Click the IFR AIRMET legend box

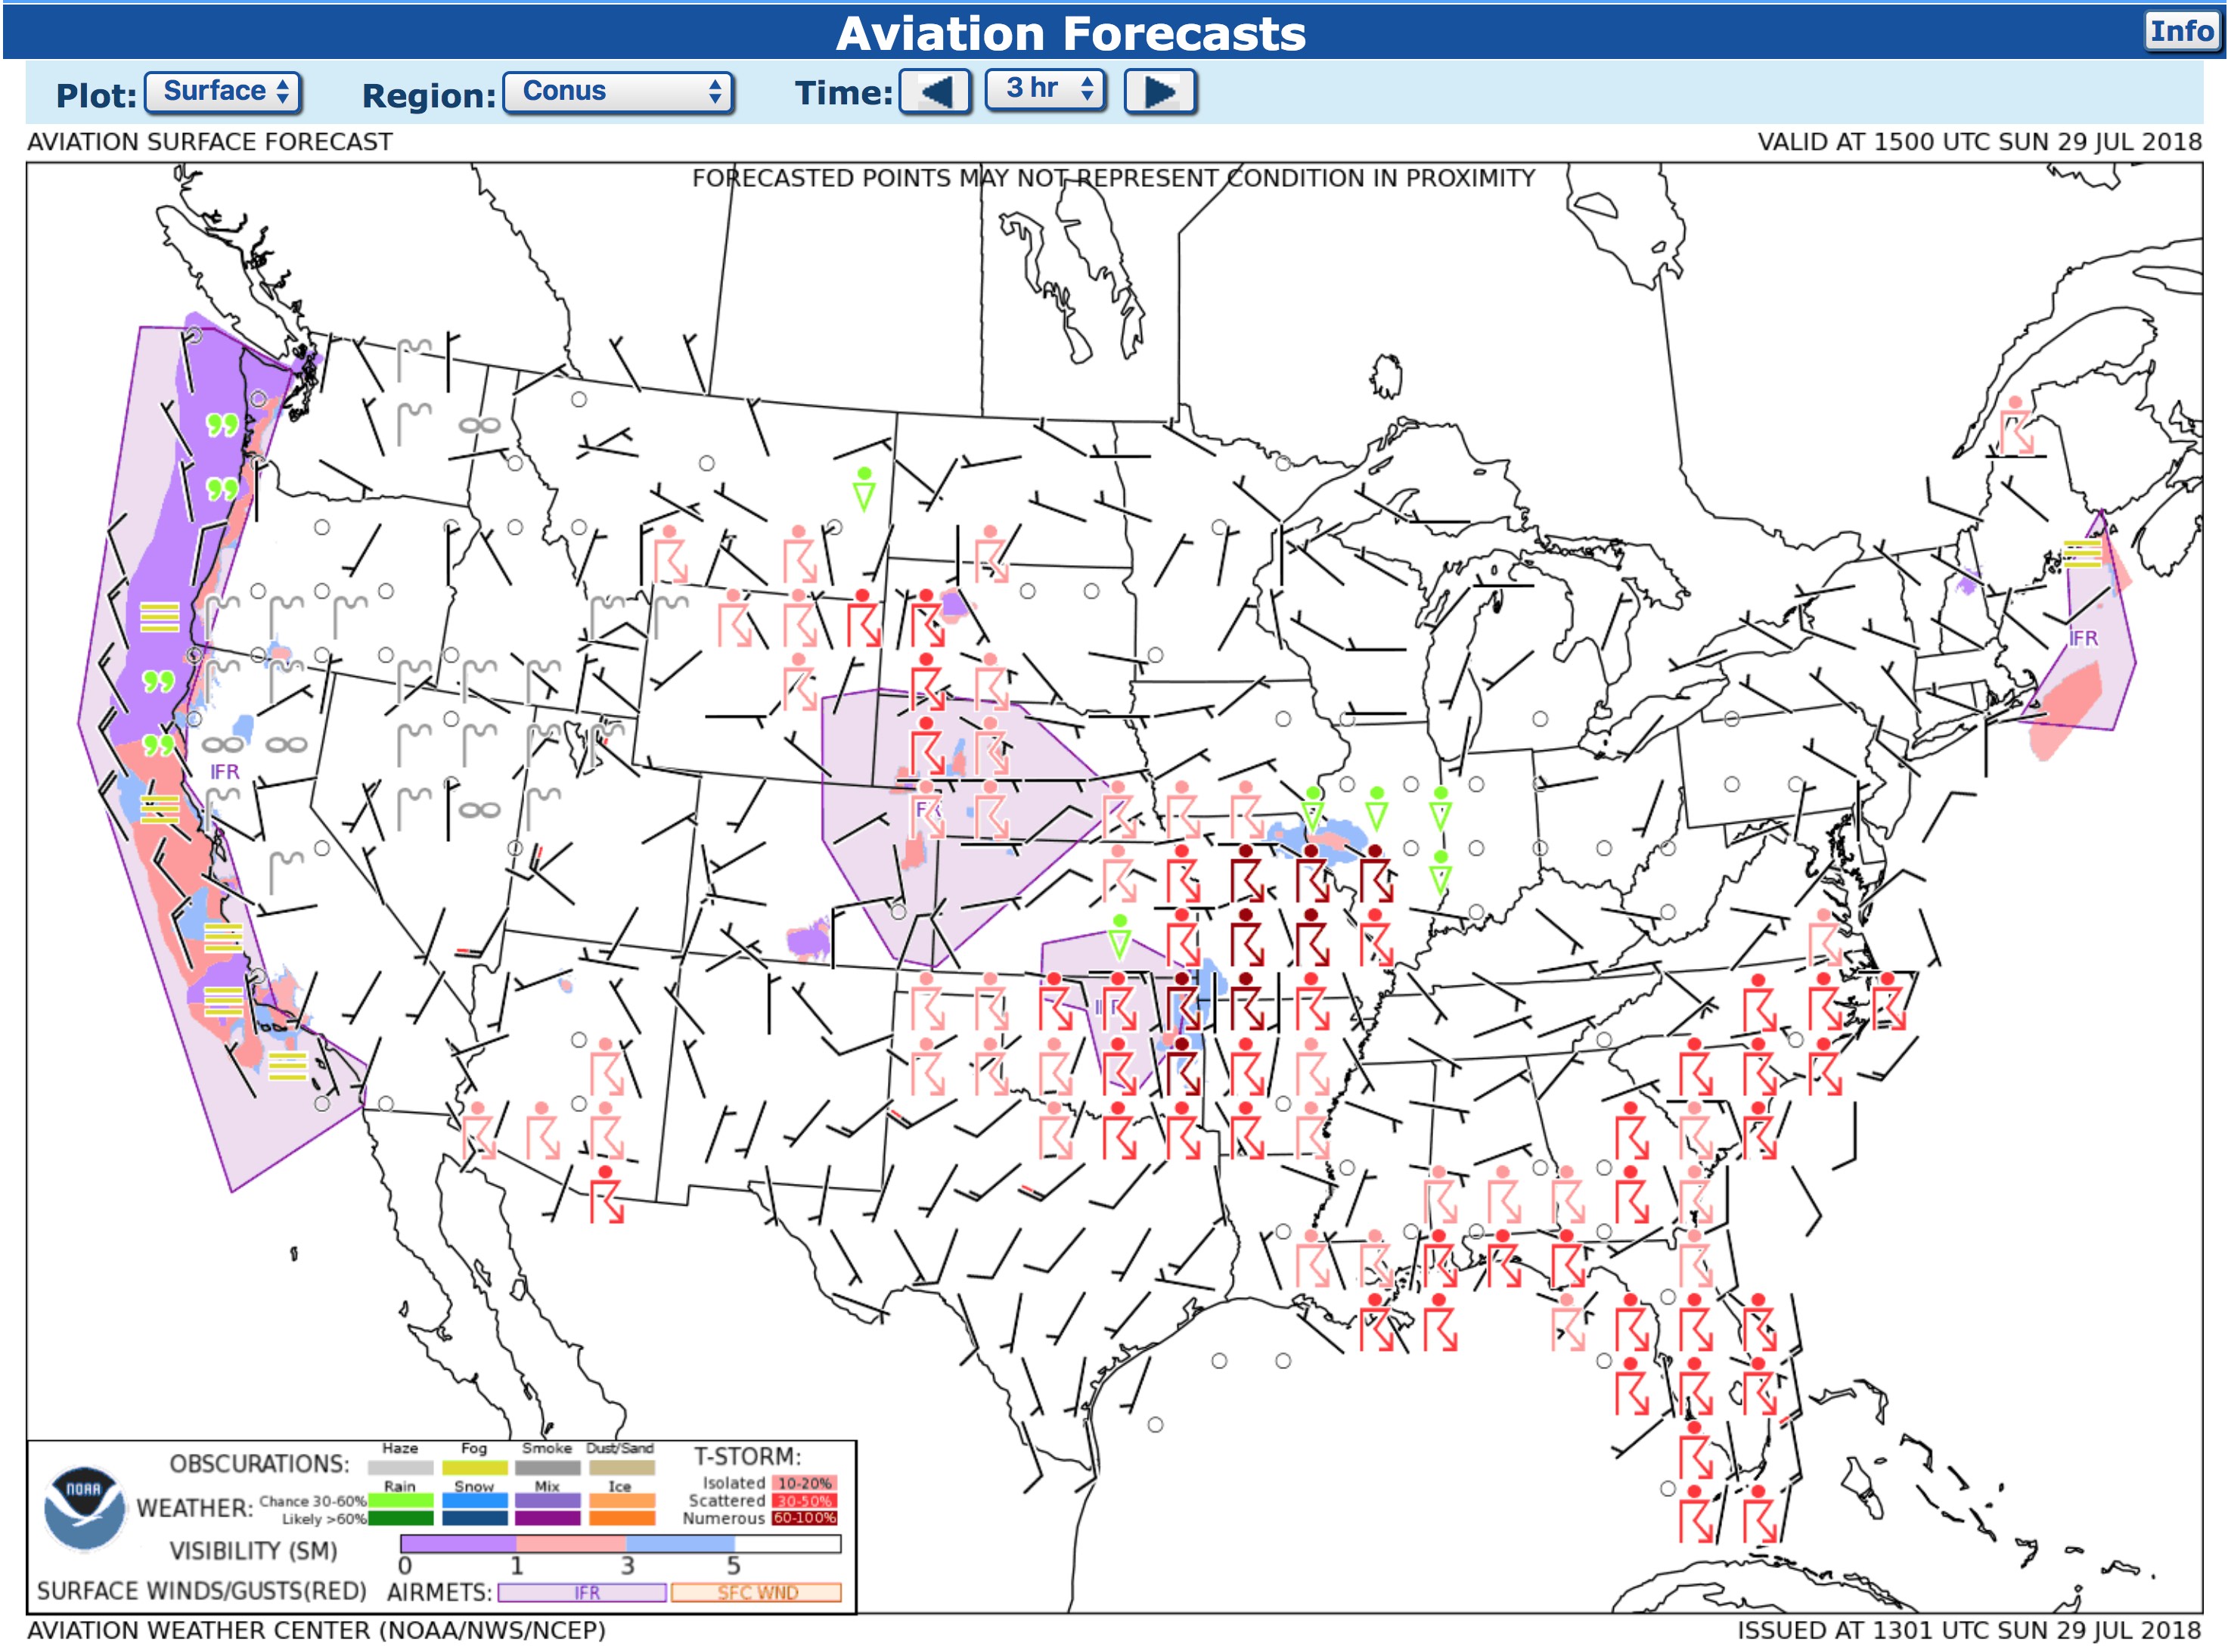click(x=582, y=1592)
